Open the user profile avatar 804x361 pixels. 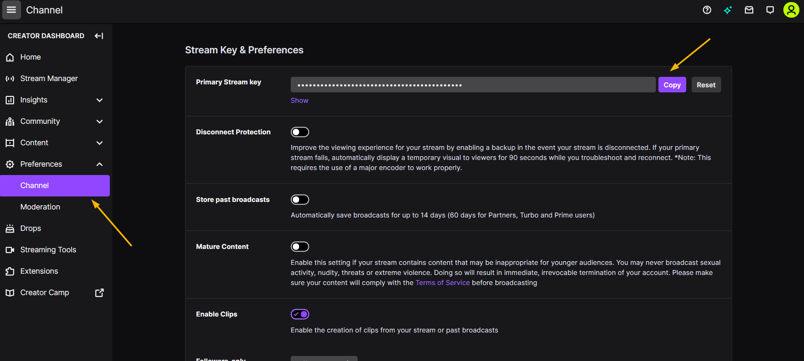[x=791, y=10]
